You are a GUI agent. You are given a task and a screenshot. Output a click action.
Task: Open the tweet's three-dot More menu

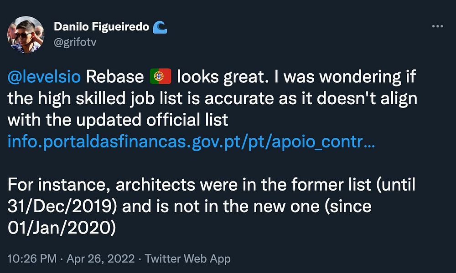click(x=437, y=27)
